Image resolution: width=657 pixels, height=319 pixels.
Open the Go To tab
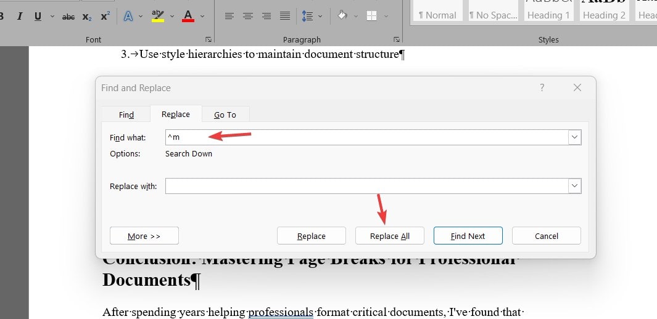click(225, 115)
